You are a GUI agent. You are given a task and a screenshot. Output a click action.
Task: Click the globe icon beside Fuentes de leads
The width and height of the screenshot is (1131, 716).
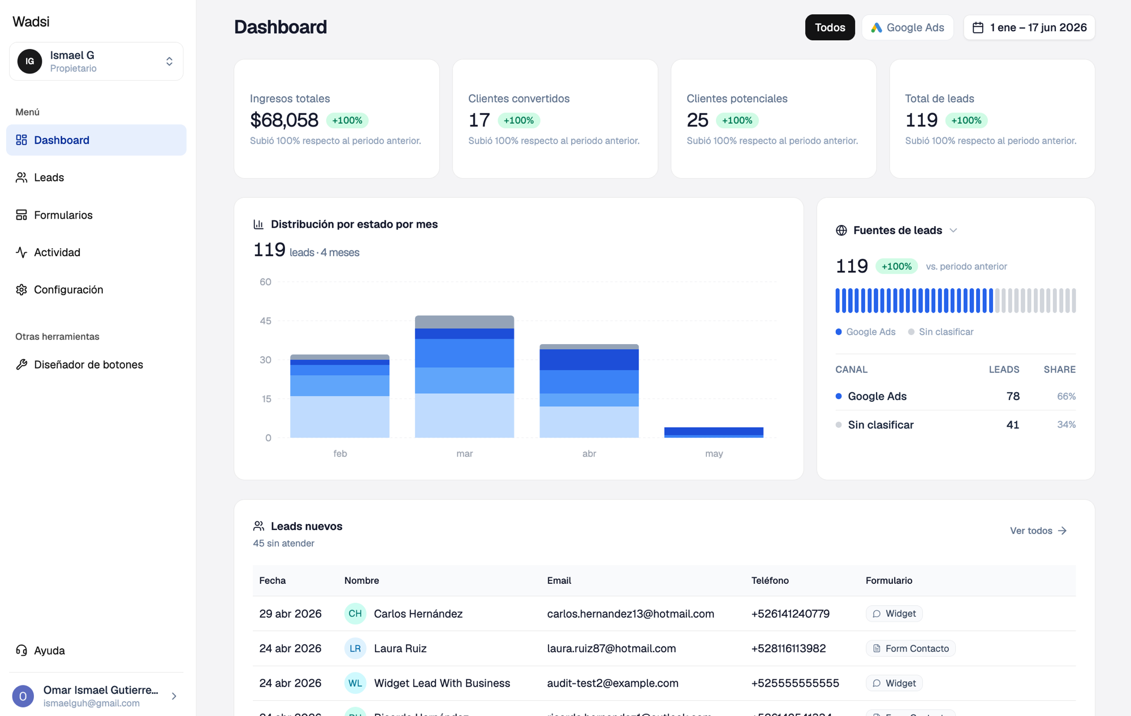tap(841, 231)
